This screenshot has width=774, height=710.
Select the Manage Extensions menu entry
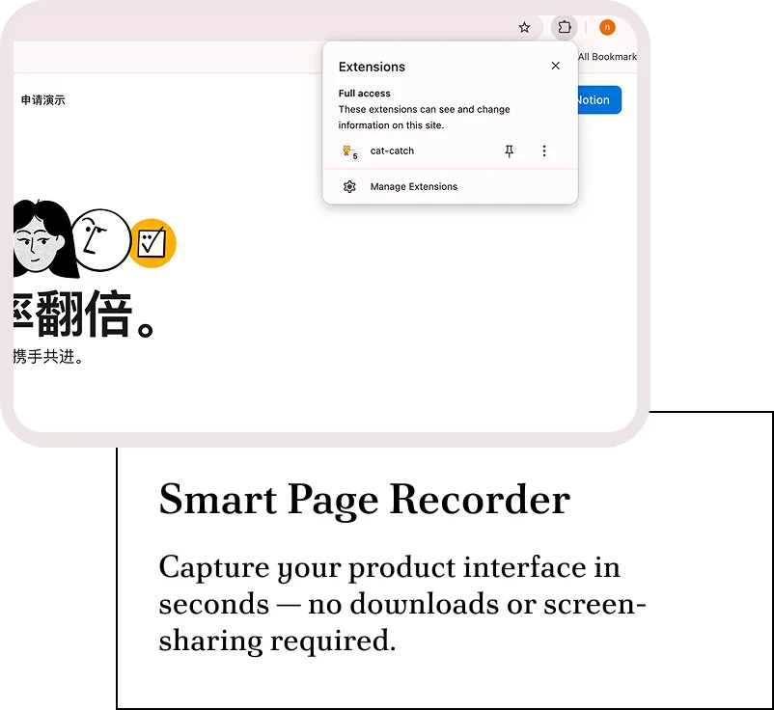pos(413,187)
